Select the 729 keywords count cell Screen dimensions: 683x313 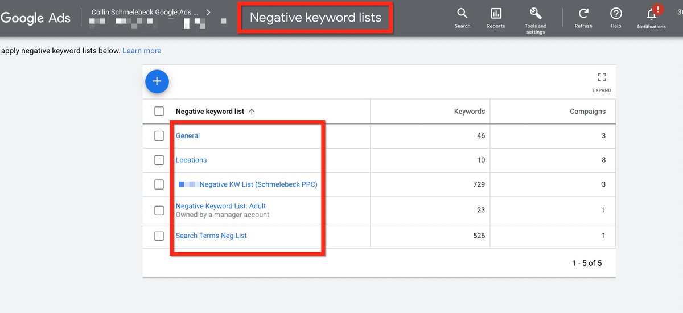(479, 184)
